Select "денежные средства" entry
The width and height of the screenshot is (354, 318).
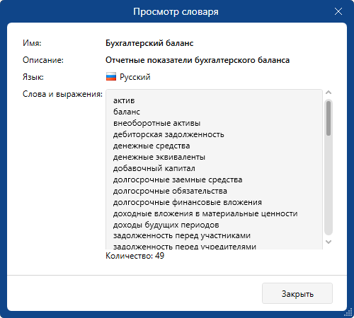pos(152,146)
